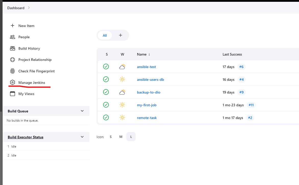Click my-first-job sunny weather icon
The height and width of the screenshot is (185, 299).
(122, 105)
